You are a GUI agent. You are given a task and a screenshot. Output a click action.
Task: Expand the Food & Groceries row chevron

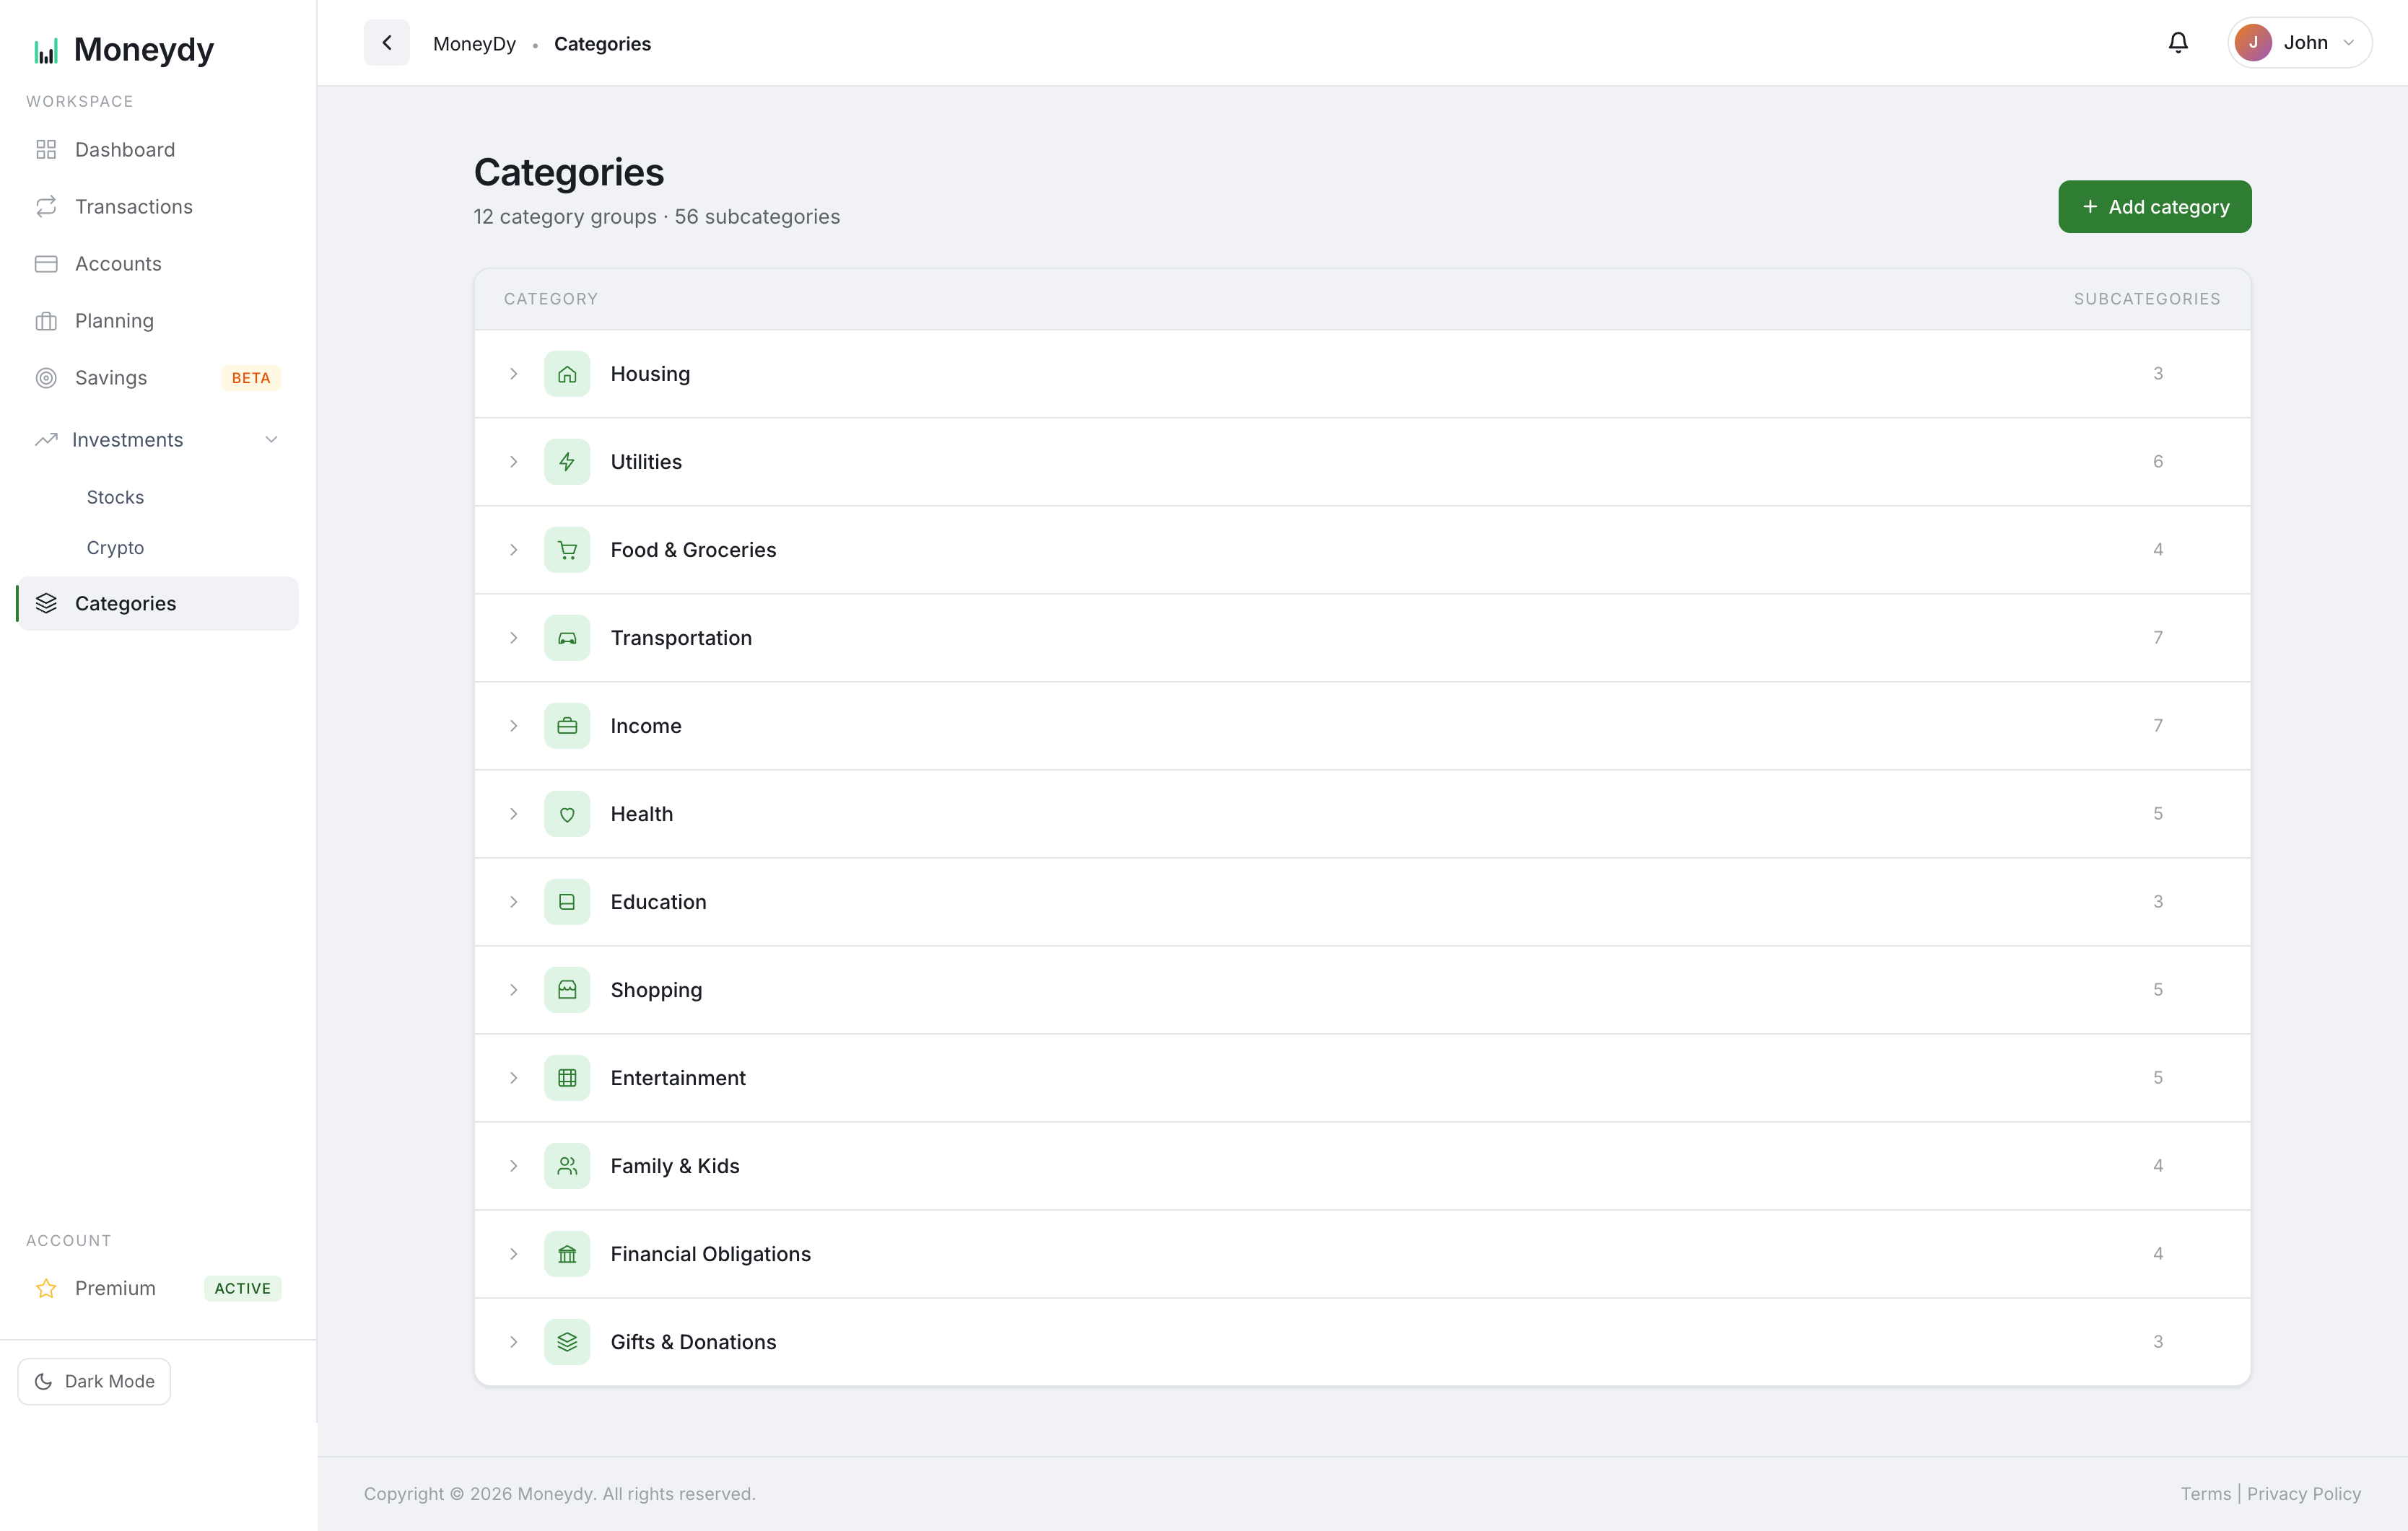click(513, 550)
